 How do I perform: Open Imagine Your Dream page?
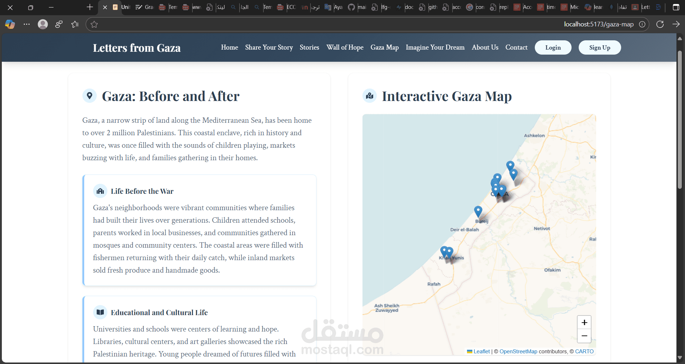[435, 47]
